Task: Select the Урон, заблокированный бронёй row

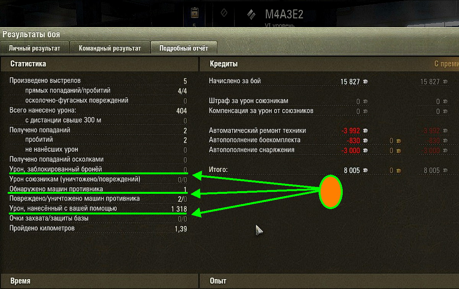Action: click(x=98, y=169)
